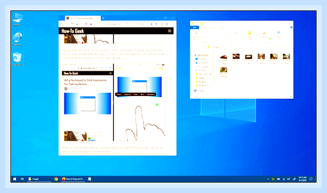Image resolution: width=327 pixels, height=193 pixels.
Task: Open the Action Center notifications icon
Action: coord(311,179)
